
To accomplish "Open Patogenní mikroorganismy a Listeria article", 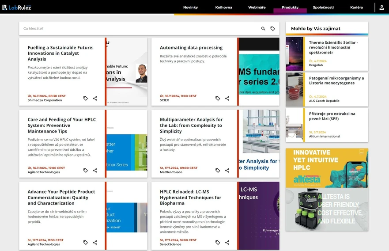I will click(x=336, y=80).
